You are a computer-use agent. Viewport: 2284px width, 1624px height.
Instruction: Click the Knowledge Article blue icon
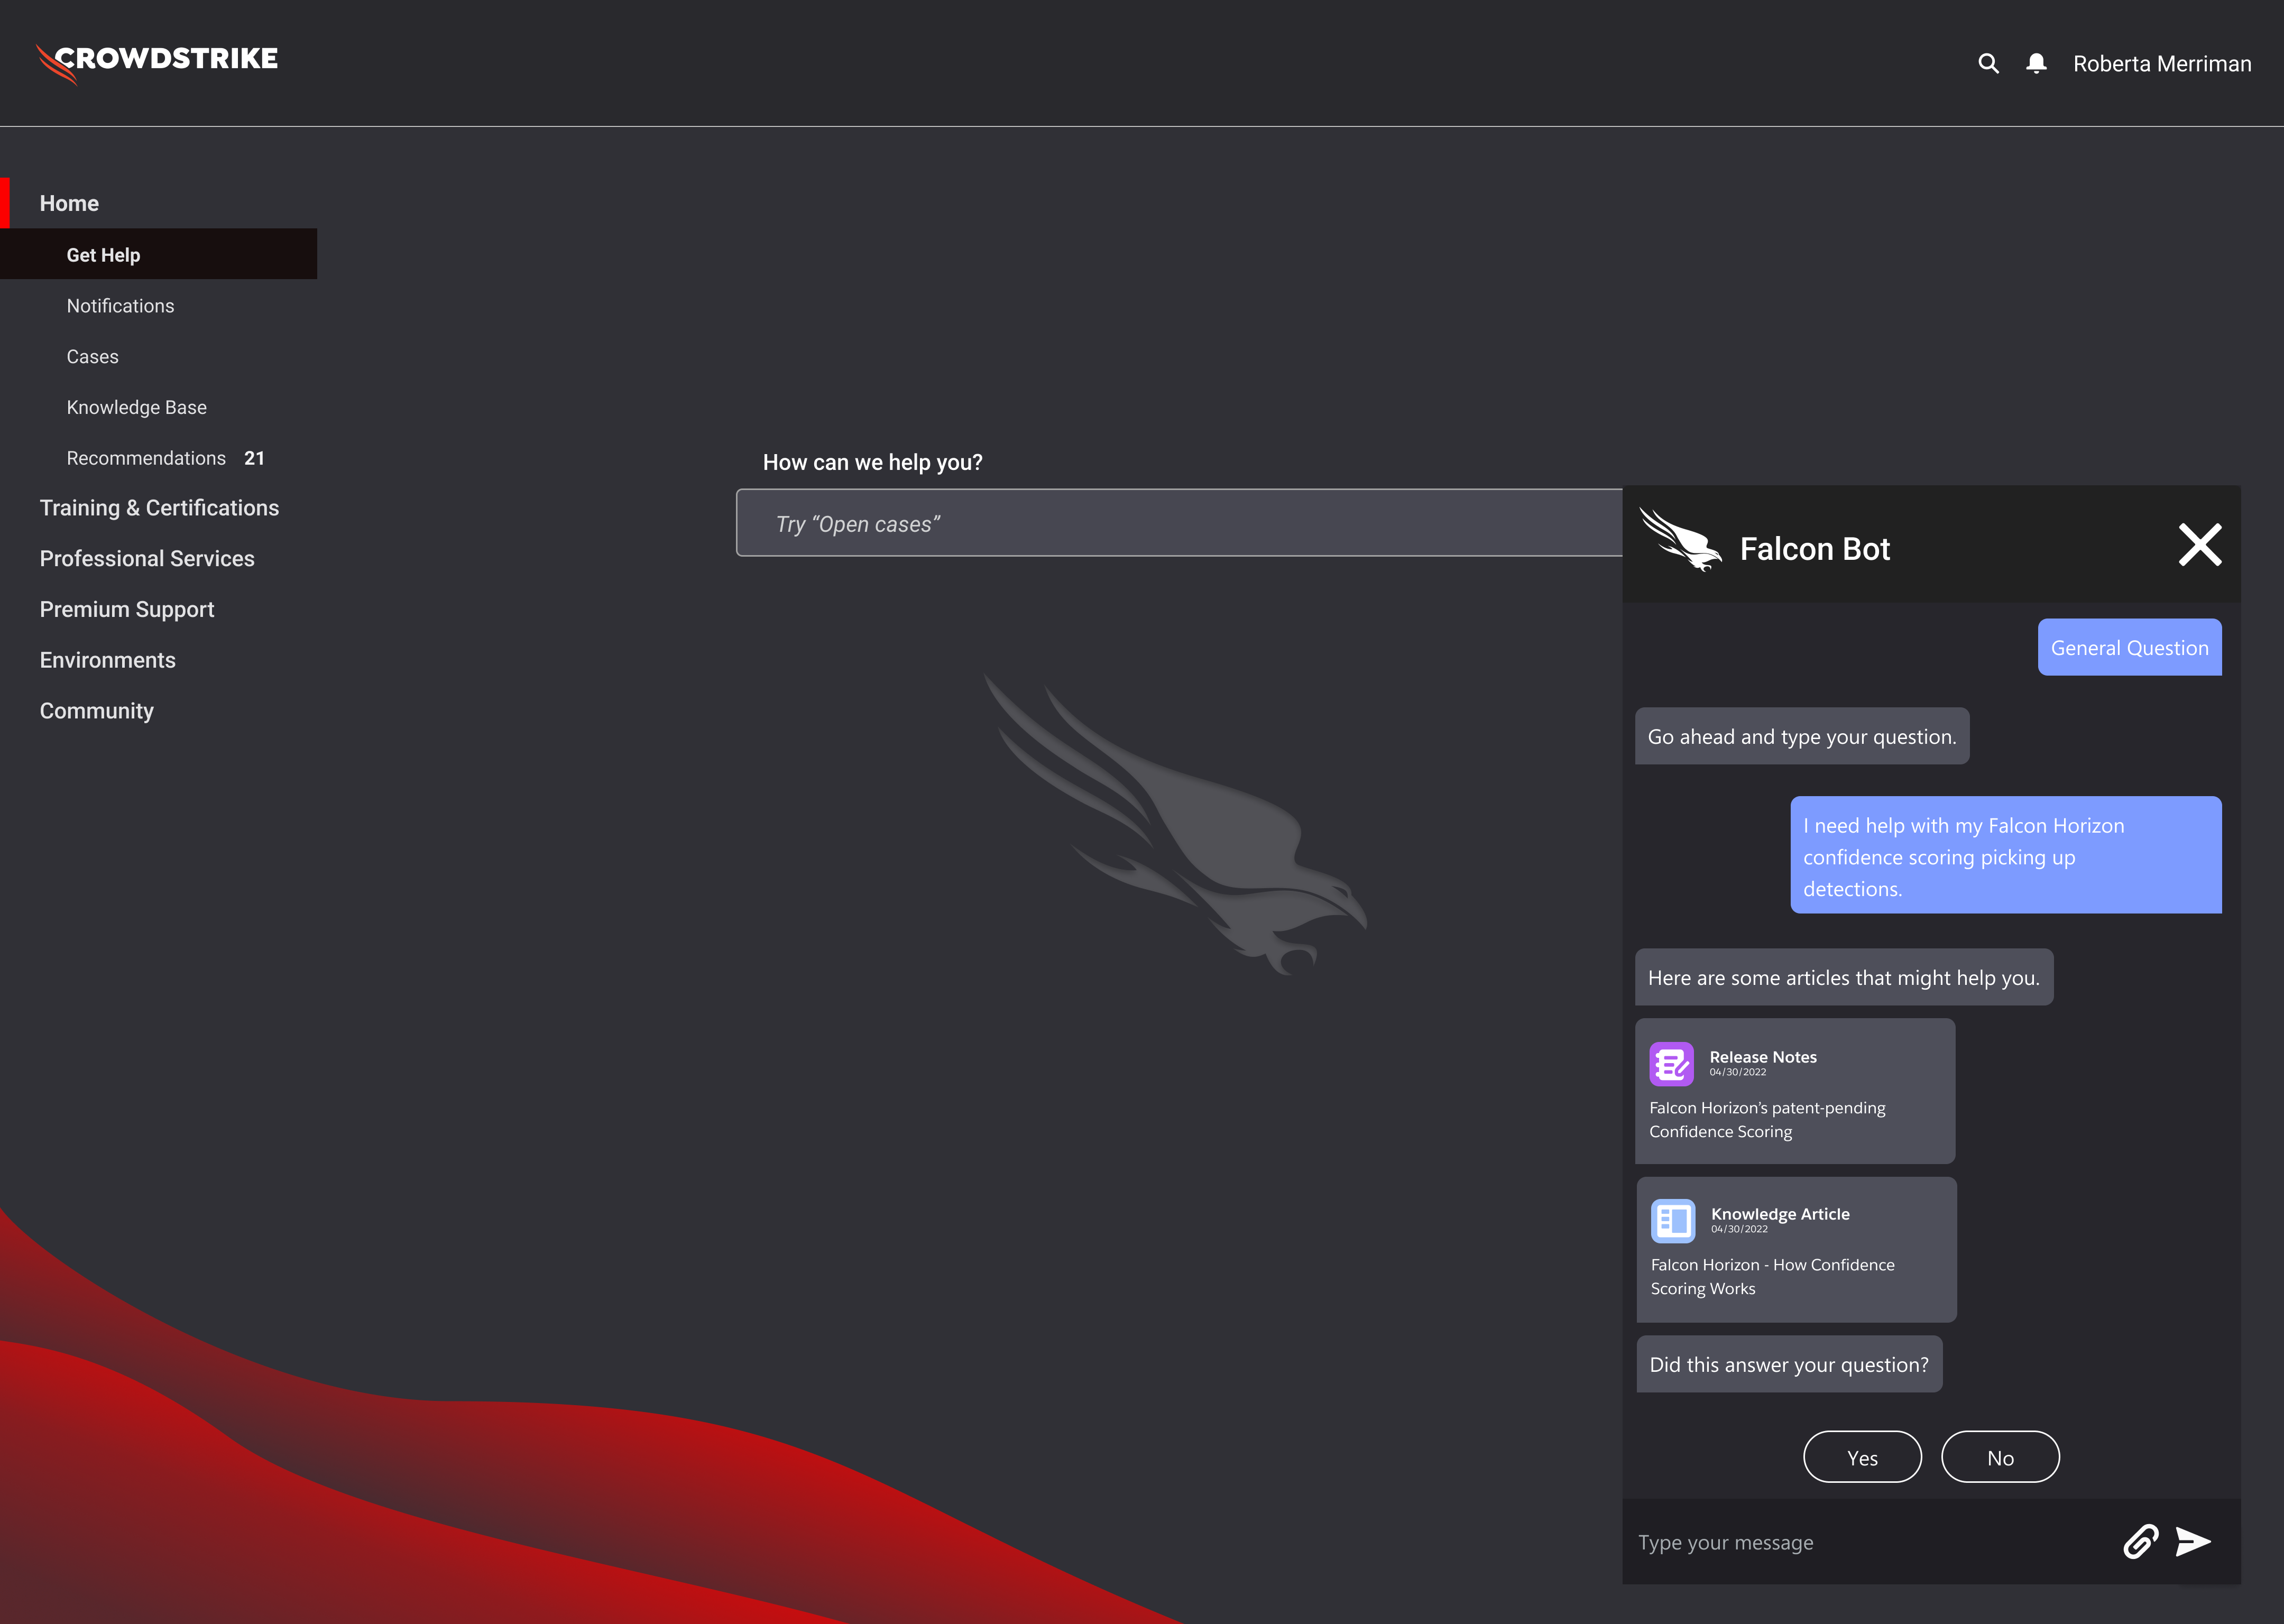(x=1673, y=1221)
